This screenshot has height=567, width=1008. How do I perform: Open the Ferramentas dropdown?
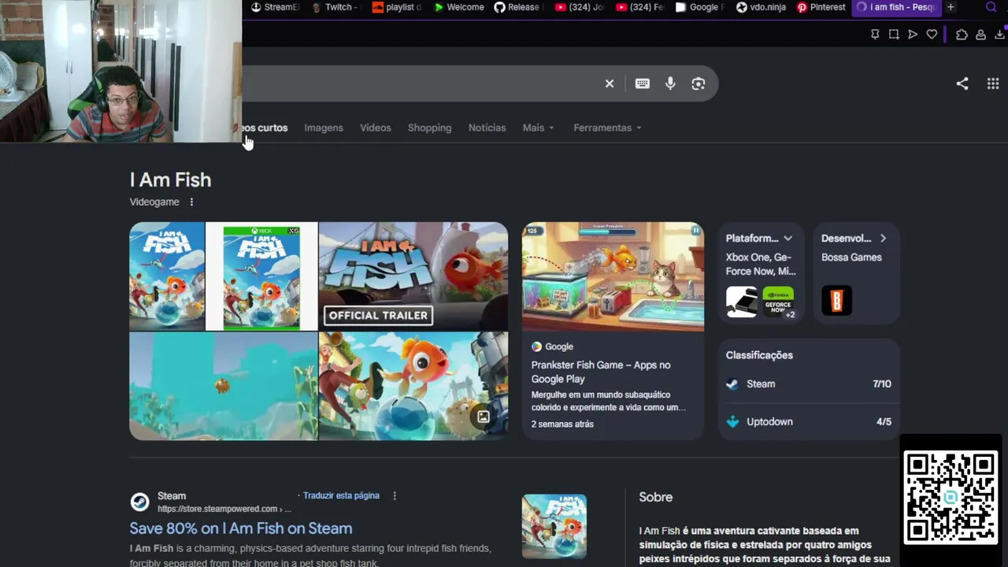[x=607, y=128]
